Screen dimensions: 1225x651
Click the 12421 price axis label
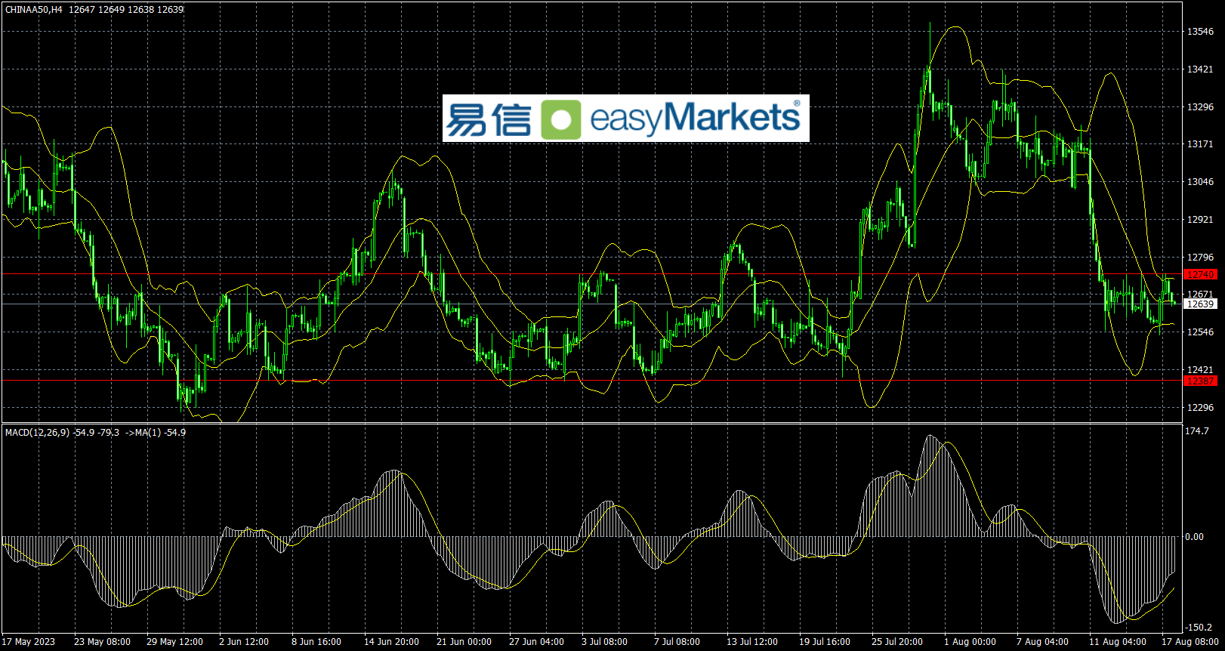(1200, 370)
